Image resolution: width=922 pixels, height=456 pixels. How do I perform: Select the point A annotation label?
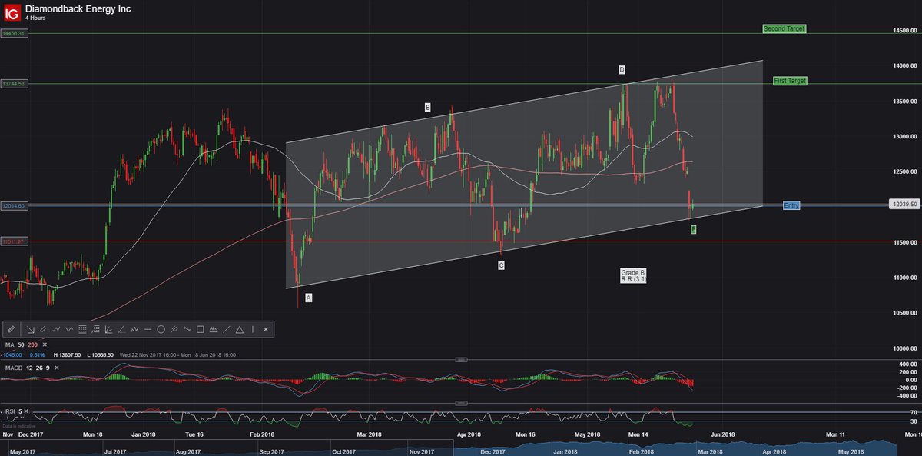point(309,297)
